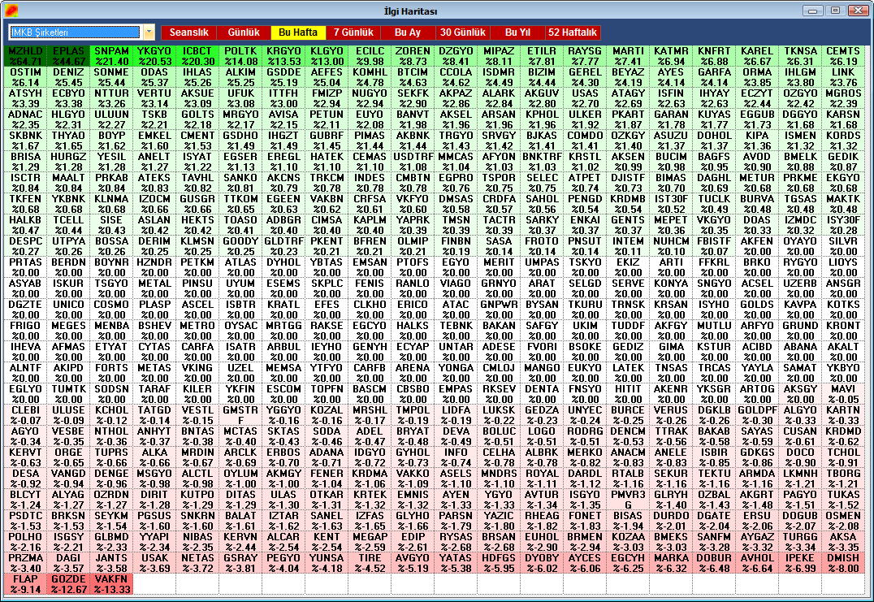The width and height of the screenshot is (874, 602).
Task: Select the ICBCT %20.30 cell
Action: tap(197, 56)
